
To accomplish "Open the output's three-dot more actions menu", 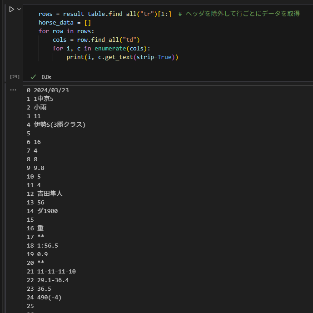I will pos(13,90).
